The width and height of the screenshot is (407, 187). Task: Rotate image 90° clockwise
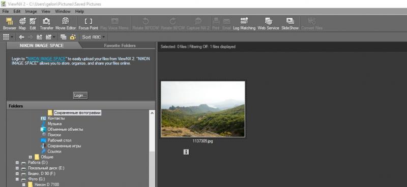click(x=172, y=24)
